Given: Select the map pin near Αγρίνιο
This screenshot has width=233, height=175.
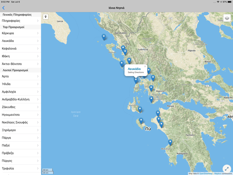Looking at the screenshot, I should [151, 88].
